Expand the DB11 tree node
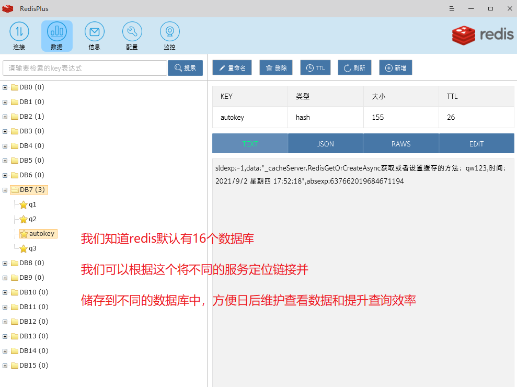The image size is (517, 387). pos(5,307)
